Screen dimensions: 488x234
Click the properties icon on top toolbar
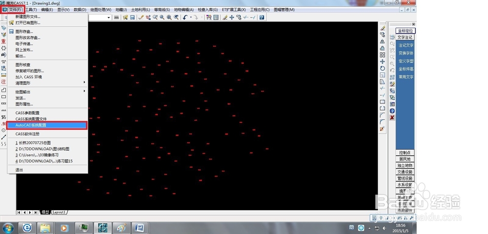pyautogui.click(x=209, y=18)
